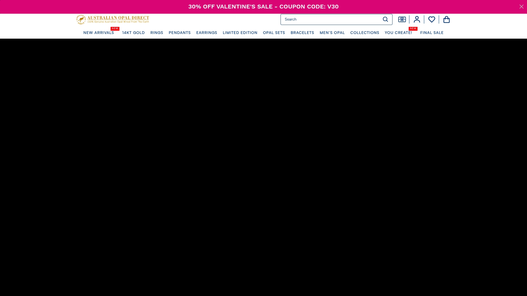Open the YOU CREATE! feature

[x=399, y=33]
